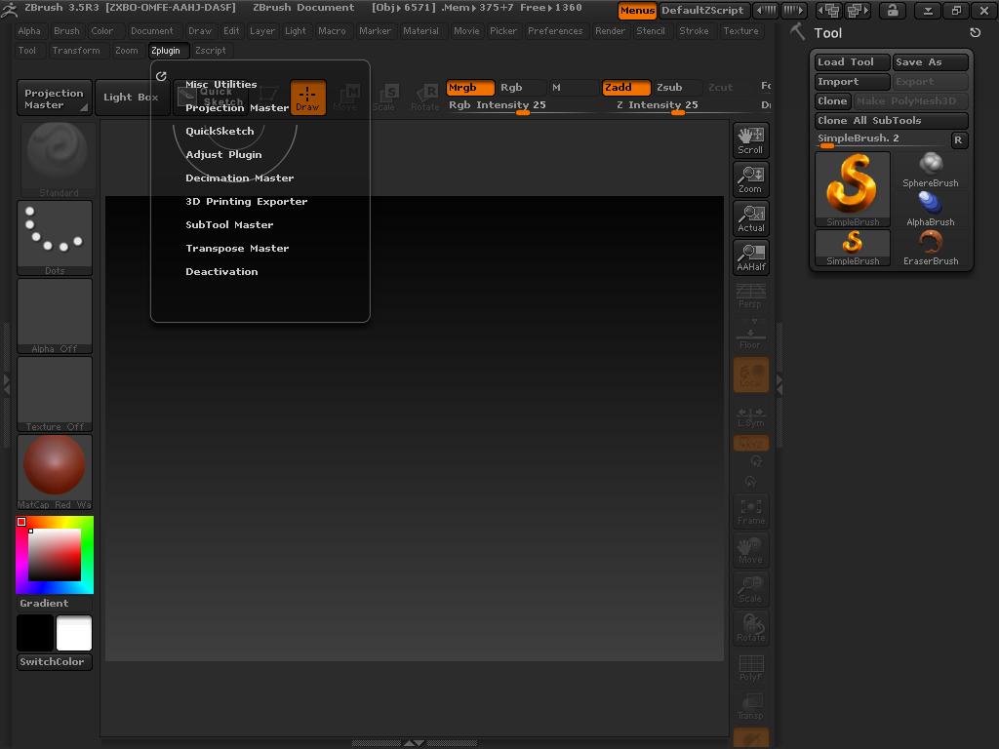Toggle the Rgb mode button

[520, 87]
